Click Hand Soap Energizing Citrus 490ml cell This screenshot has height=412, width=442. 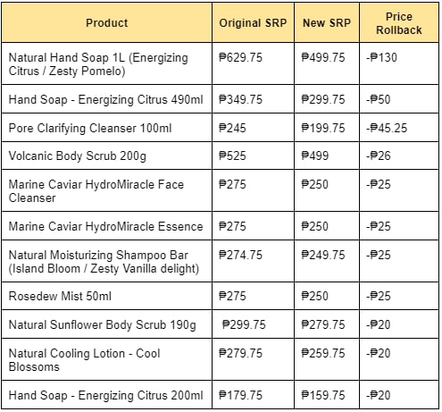click(106, 99)
